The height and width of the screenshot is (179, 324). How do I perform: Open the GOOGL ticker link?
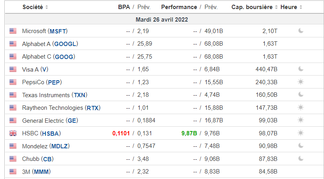pyautogui.click(x=65, y=44)
